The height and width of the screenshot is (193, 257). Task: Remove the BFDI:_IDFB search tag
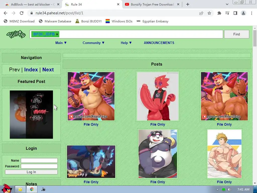(x=57, y=34)
